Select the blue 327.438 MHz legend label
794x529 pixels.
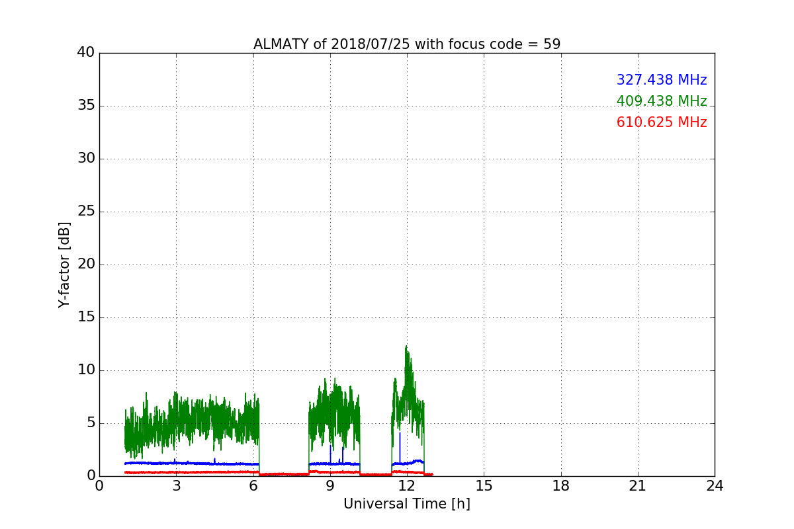662,80
